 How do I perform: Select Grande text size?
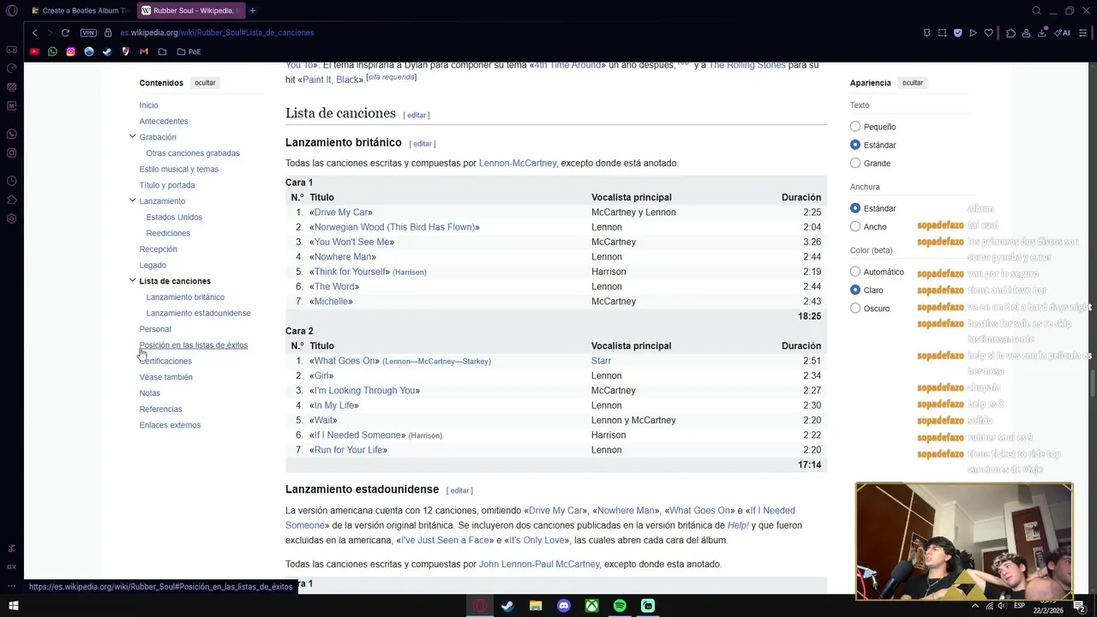tap(855, 163)
